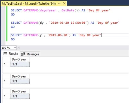Screen dimensions: 129x103
Task: Click the dayofyear argument in the first query
Action: pyautogui.click(x=48, y=10)
